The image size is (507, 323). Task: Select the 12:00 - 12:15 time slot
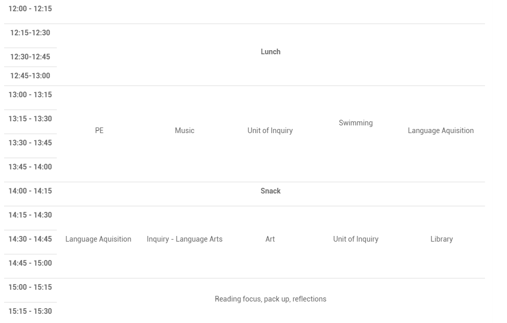click(30, 9)
